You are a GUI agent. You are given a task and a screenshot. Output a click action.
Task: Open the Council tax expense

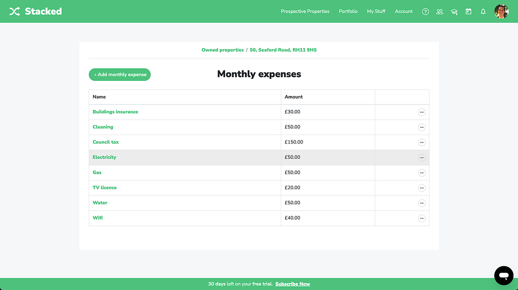(x=105, y=142)
